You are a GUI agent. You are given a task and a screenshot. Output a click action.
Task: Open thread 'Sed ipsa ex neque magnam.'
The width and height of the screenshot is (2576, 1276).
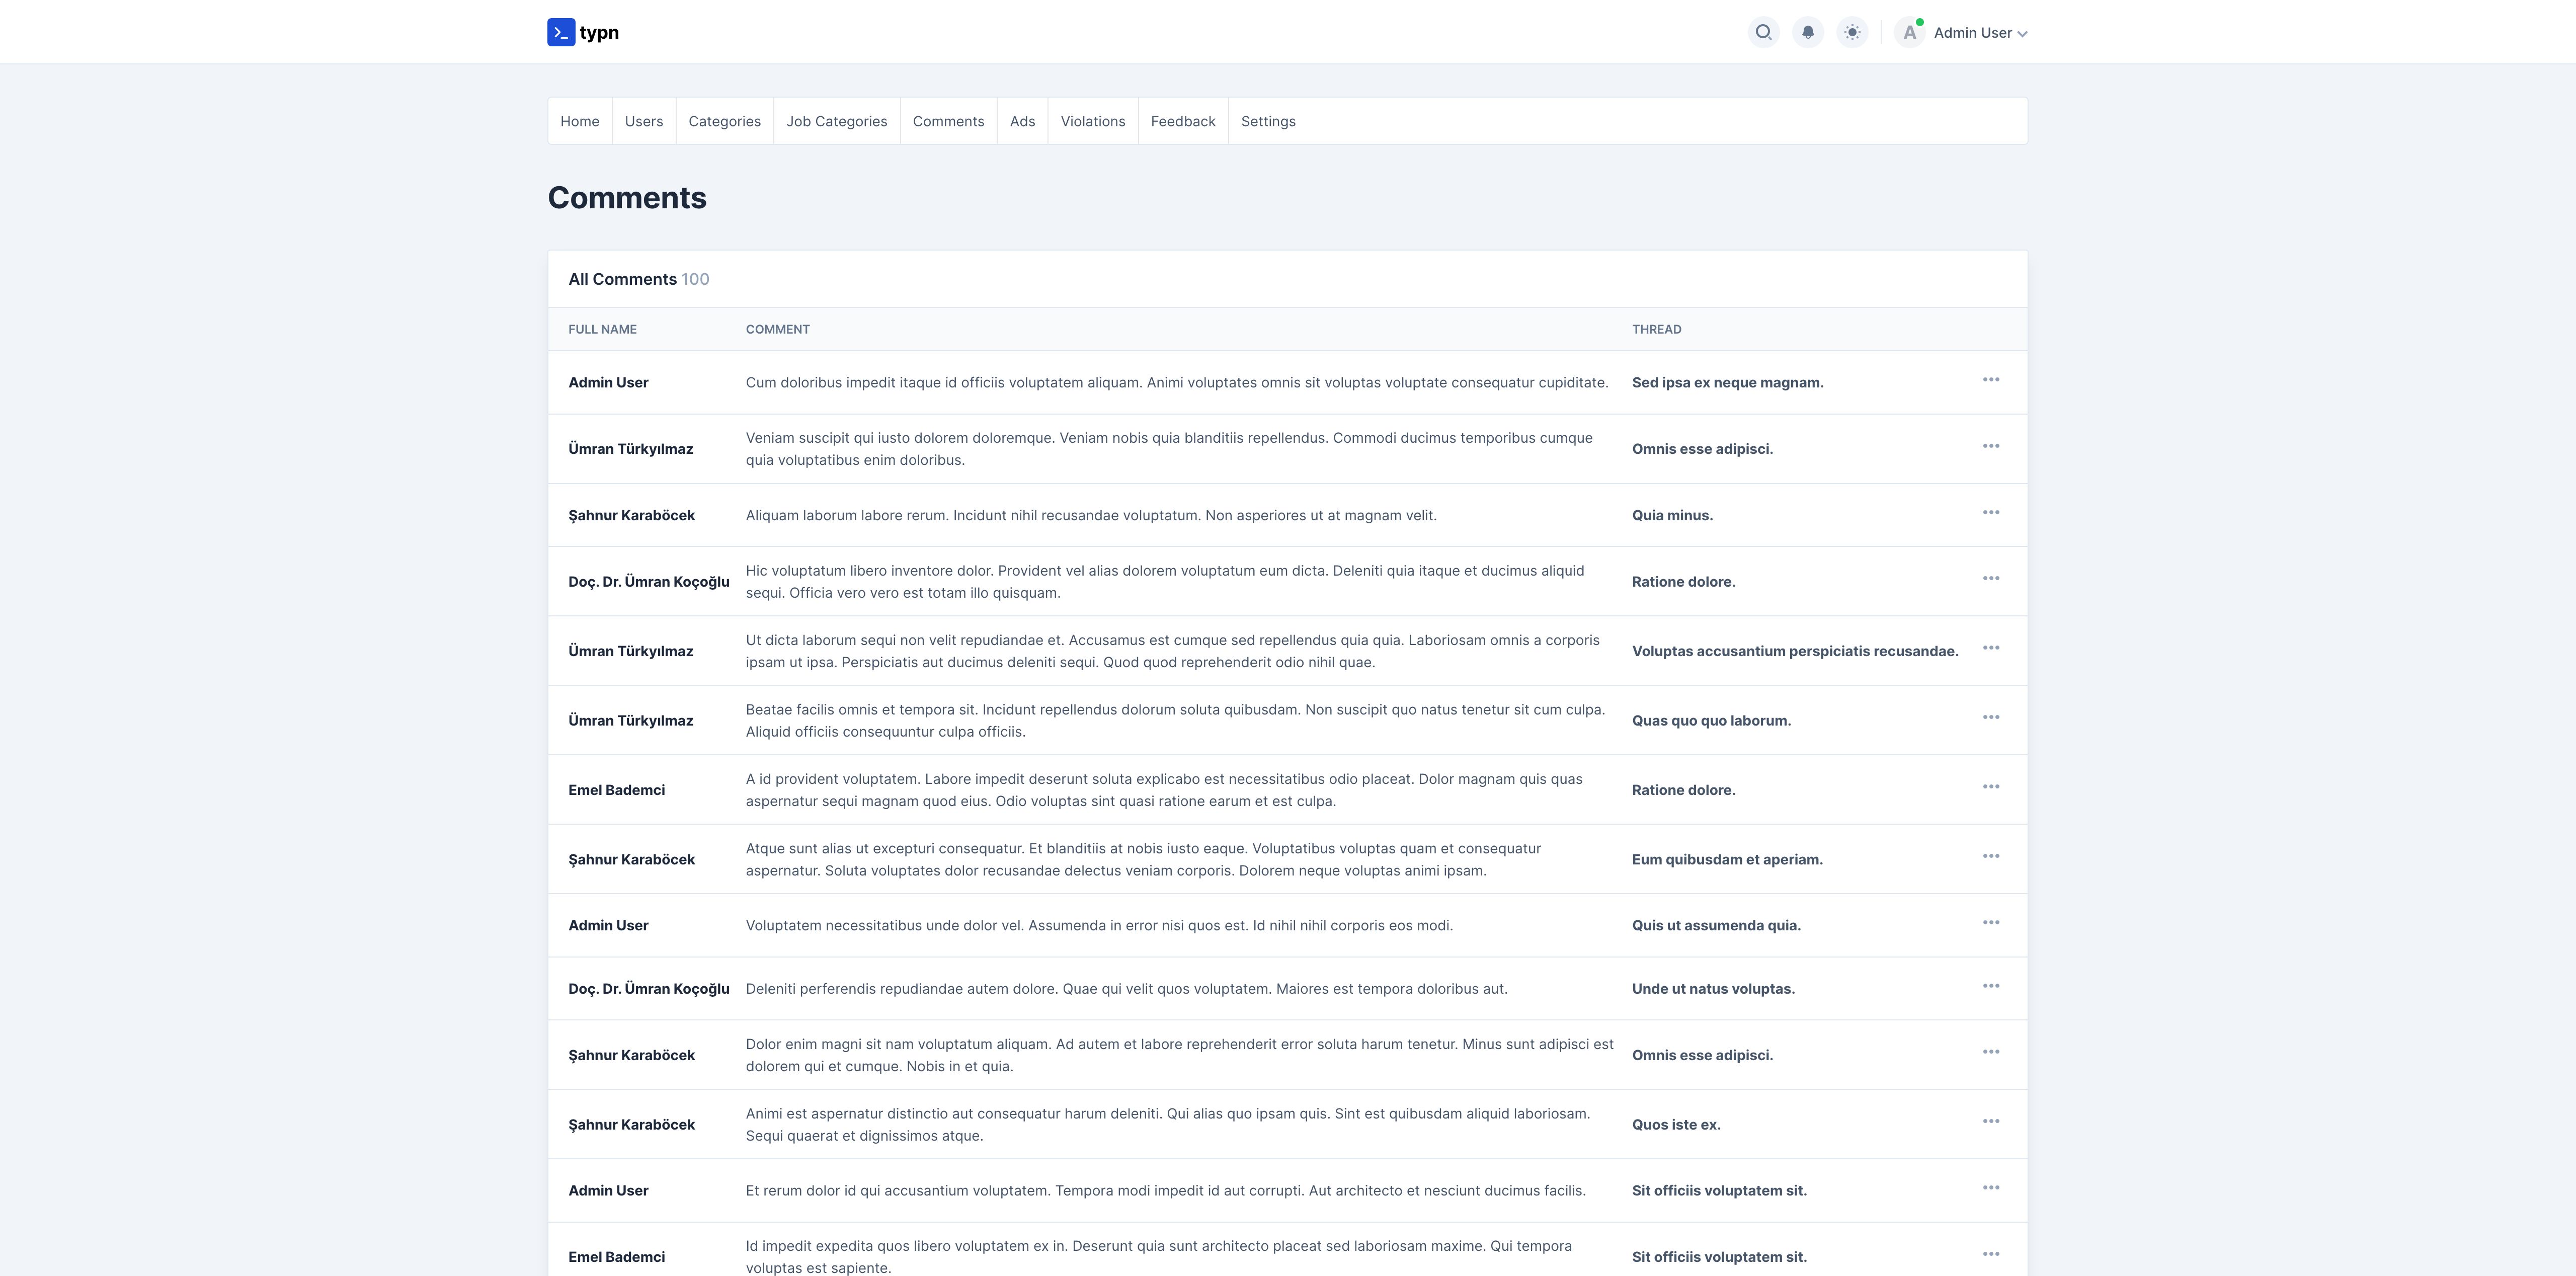(x=1727, y=383)
